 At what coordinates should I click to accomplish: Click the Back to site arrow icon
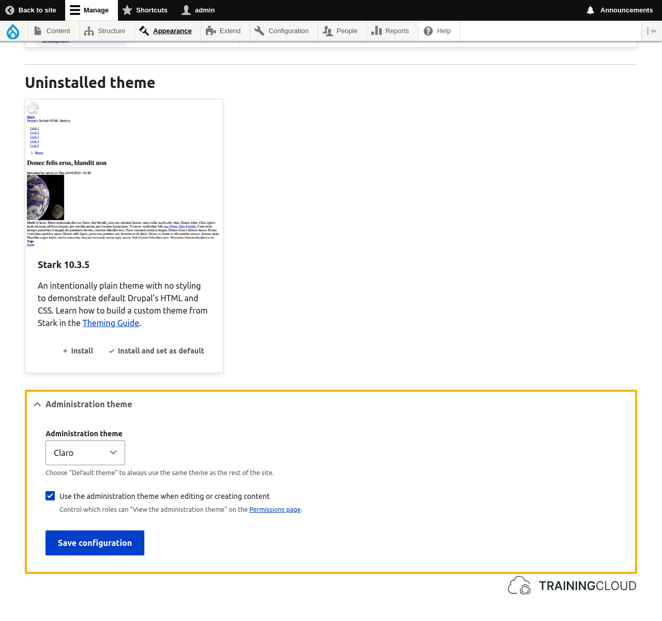(x=10, y=10)
